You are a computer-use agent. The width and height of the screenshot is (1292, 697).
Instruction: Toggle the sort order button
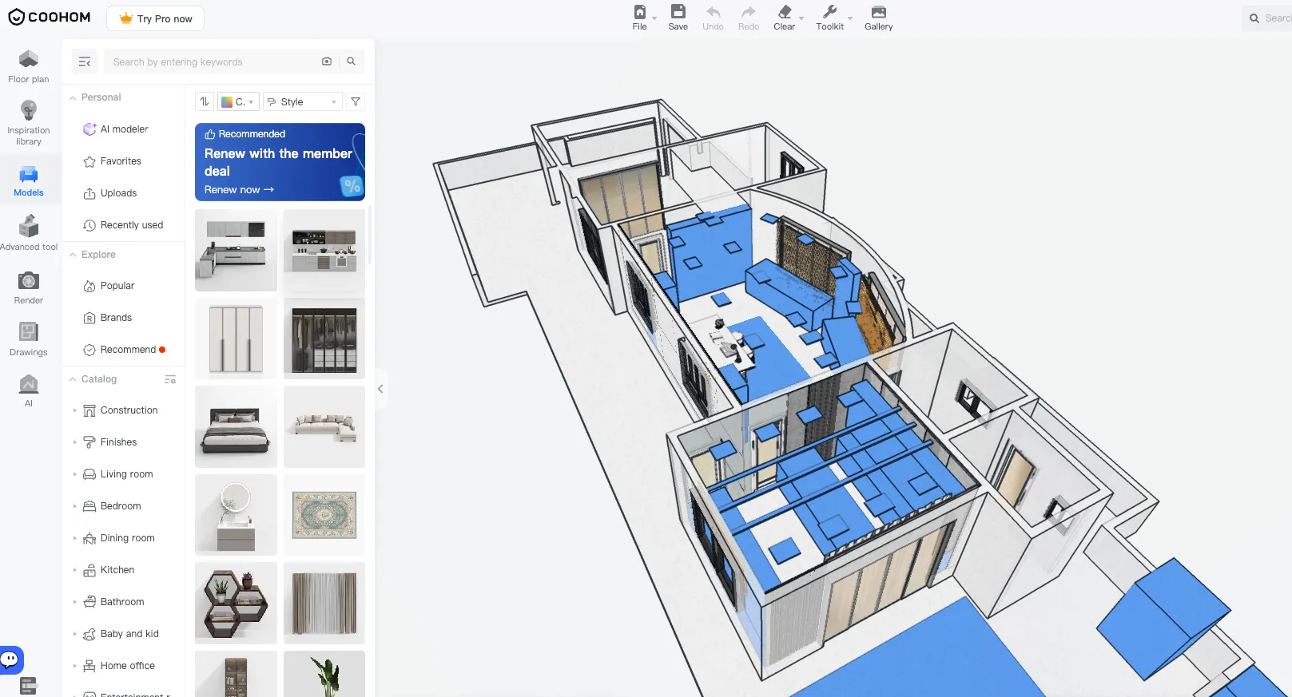[205, 101]
